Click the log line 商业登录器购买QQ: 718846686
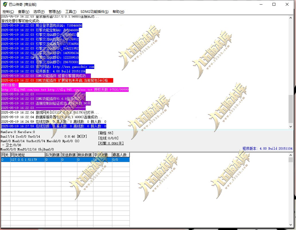The image size is (296, 230). [x=42, y=25]
